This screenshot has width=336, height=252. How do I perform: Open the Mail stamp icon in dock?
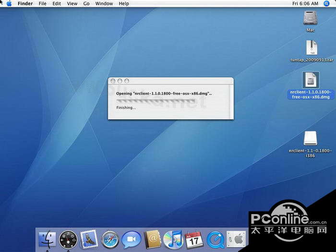89,239
